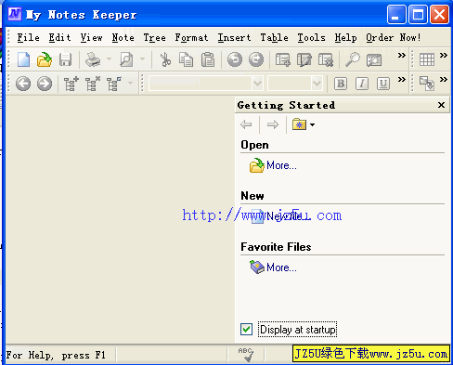Undo with the counter-clockwise arrow icon
The height and width of the screenshot is (365, 453).
click(x=235, y=59)
